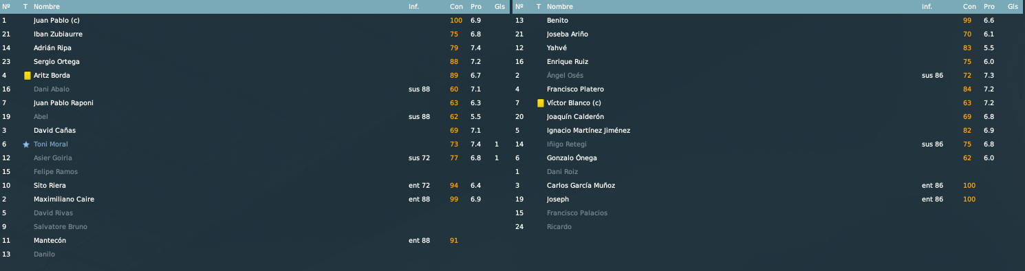
Task: Select Toni Moral player name
Action: click(51, 144)
